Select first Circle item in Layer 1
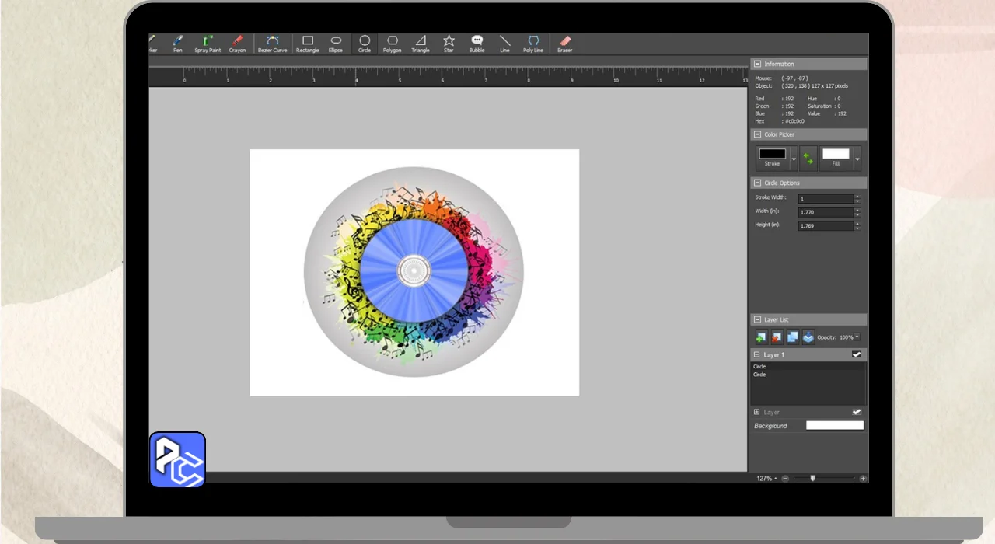995x544 pixels. (760, 366)
